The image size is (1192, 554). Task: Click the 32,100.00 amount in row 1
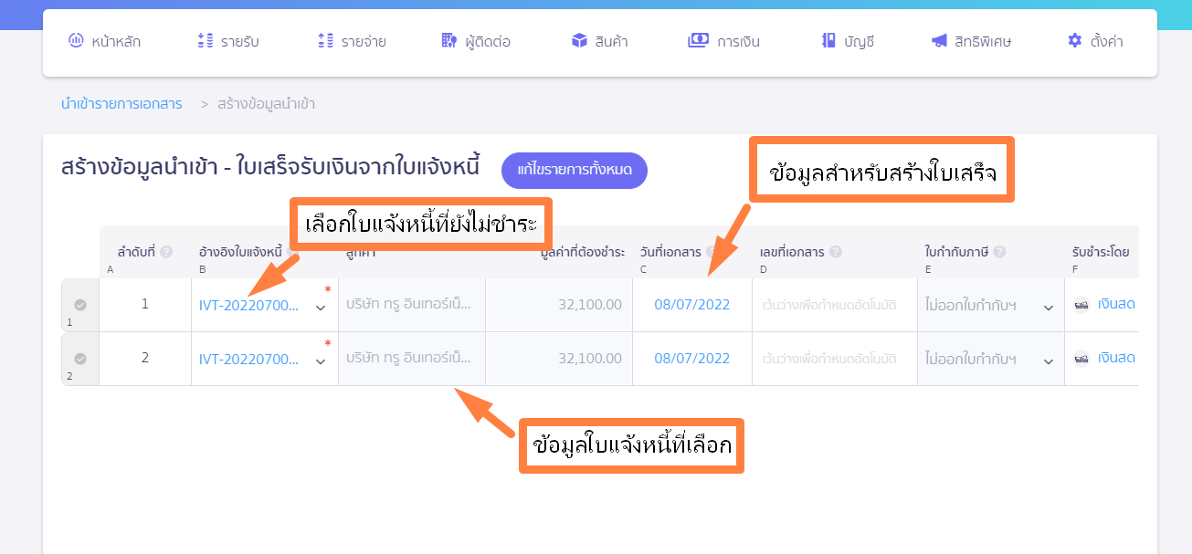tap(590, 305)
